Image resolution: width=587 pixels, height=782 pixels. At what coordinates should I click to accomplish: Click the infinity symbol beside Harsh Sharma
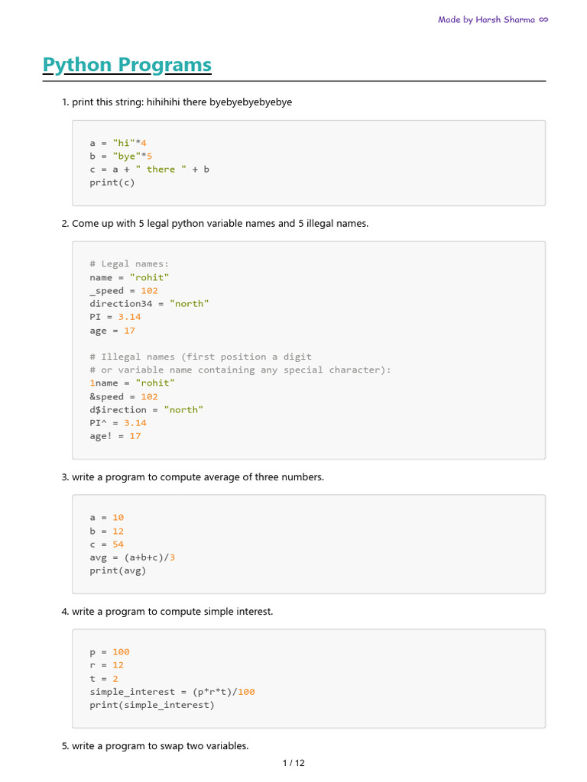point(543,19)
